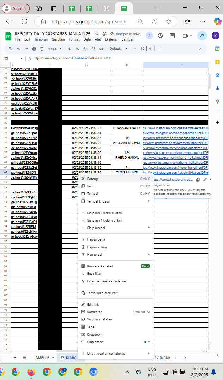The image size is (223, 380).
Task: Open the Bantuan menu
Action: (x=128, y=39)
